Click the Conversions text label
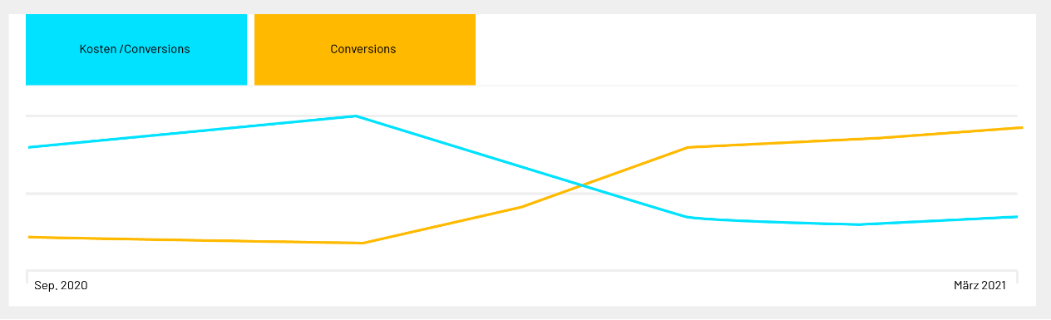The width and height of the screenshot is (1051, 320). [x=363, y=49]
